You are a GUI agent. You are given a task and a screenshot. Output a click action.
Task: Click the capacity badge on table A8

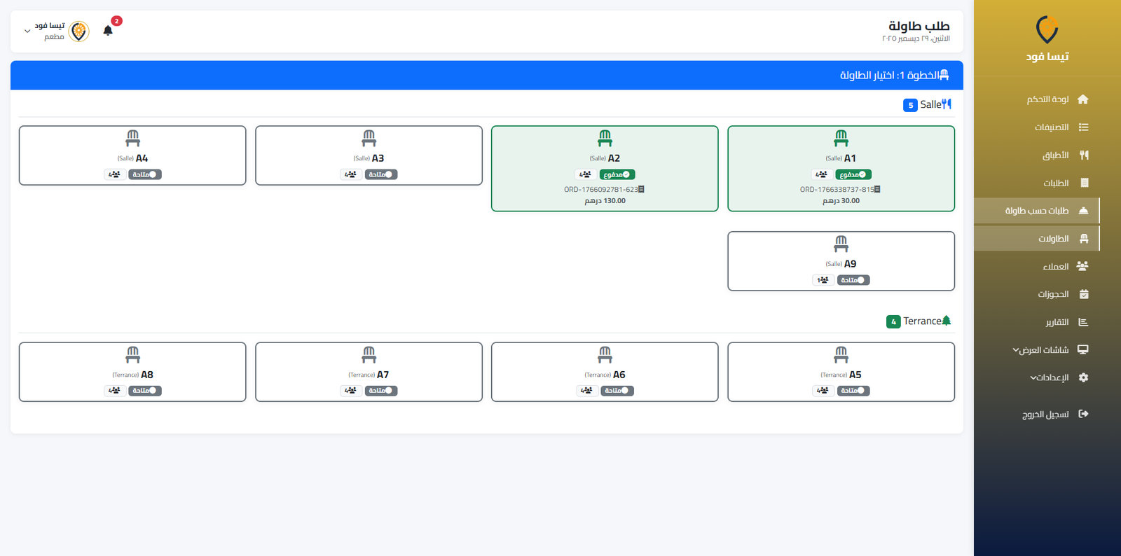[114, 391]
